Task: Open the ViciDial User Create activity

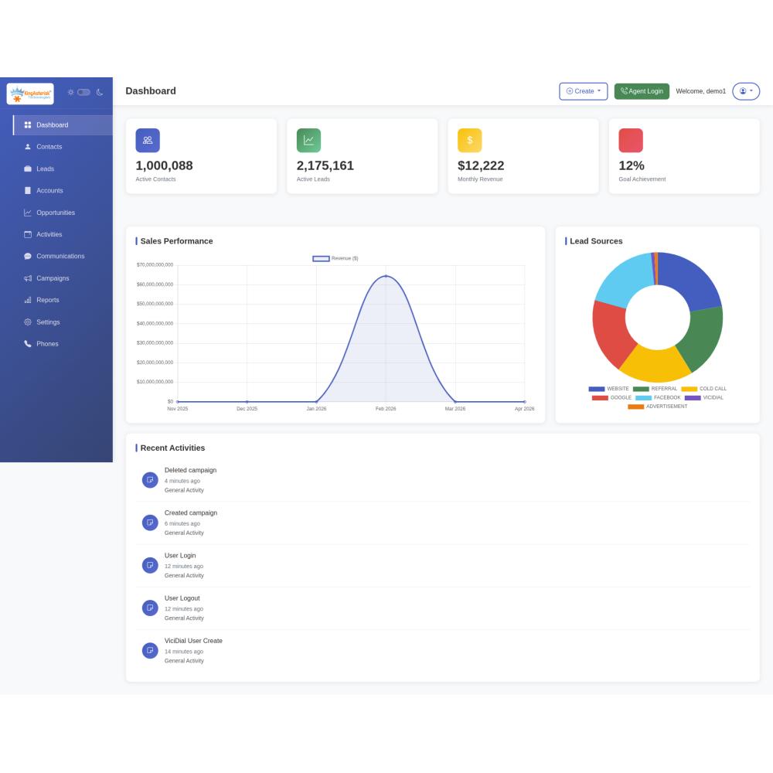Action: [193, 641]
